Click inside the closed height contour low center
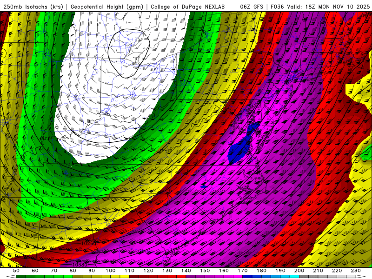This screenshot has width=372, height=279. point(129,53)
